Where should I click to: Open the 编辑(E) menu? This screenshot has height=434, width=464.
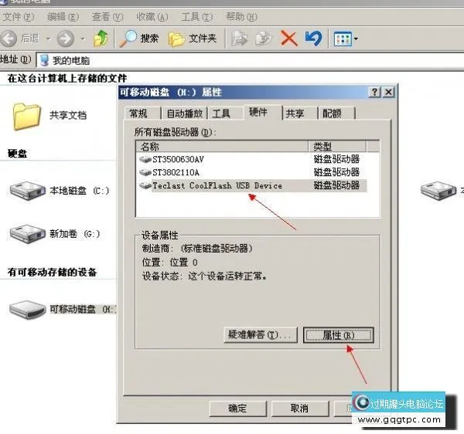point(63,17)
